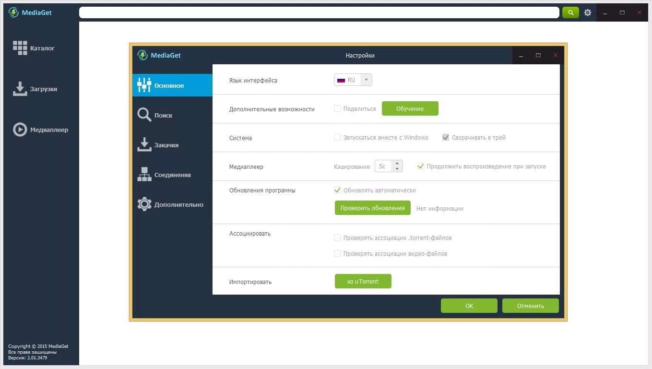This screenshot has height=369, width=652.
Task: Open the interface language RU dropdown
Action: tap(353, 80)
